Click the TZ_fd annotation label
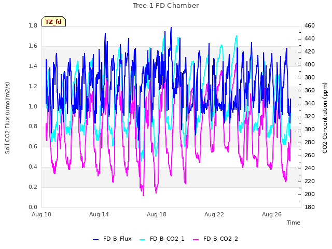The height and width of the screenshot is (249, 332). pyautogui.click(x=53, y=22)
